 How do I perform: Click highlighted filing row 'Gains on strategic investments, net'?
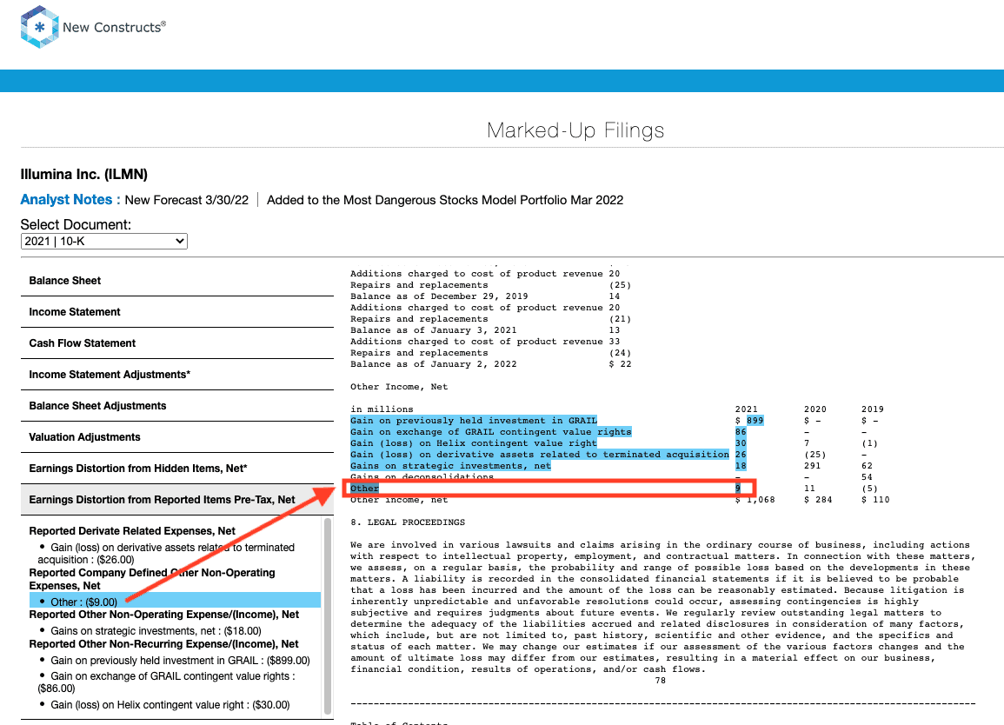[x=450, y=466]
